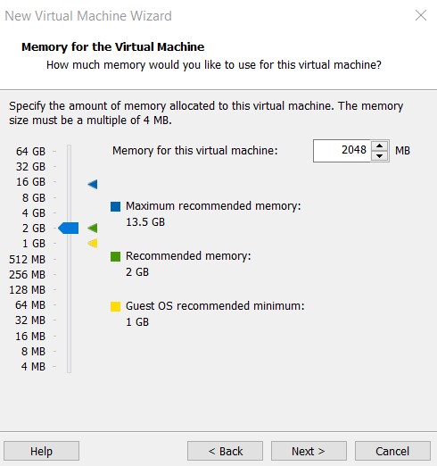Increase memory with the up spinner arrow
Screen dimensions: 437x466
(379, 146)
